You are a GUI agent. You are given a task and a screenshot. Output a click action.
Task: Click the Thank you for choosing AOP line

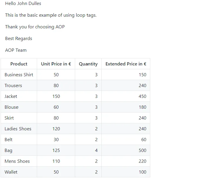click(x=35, y=27)
